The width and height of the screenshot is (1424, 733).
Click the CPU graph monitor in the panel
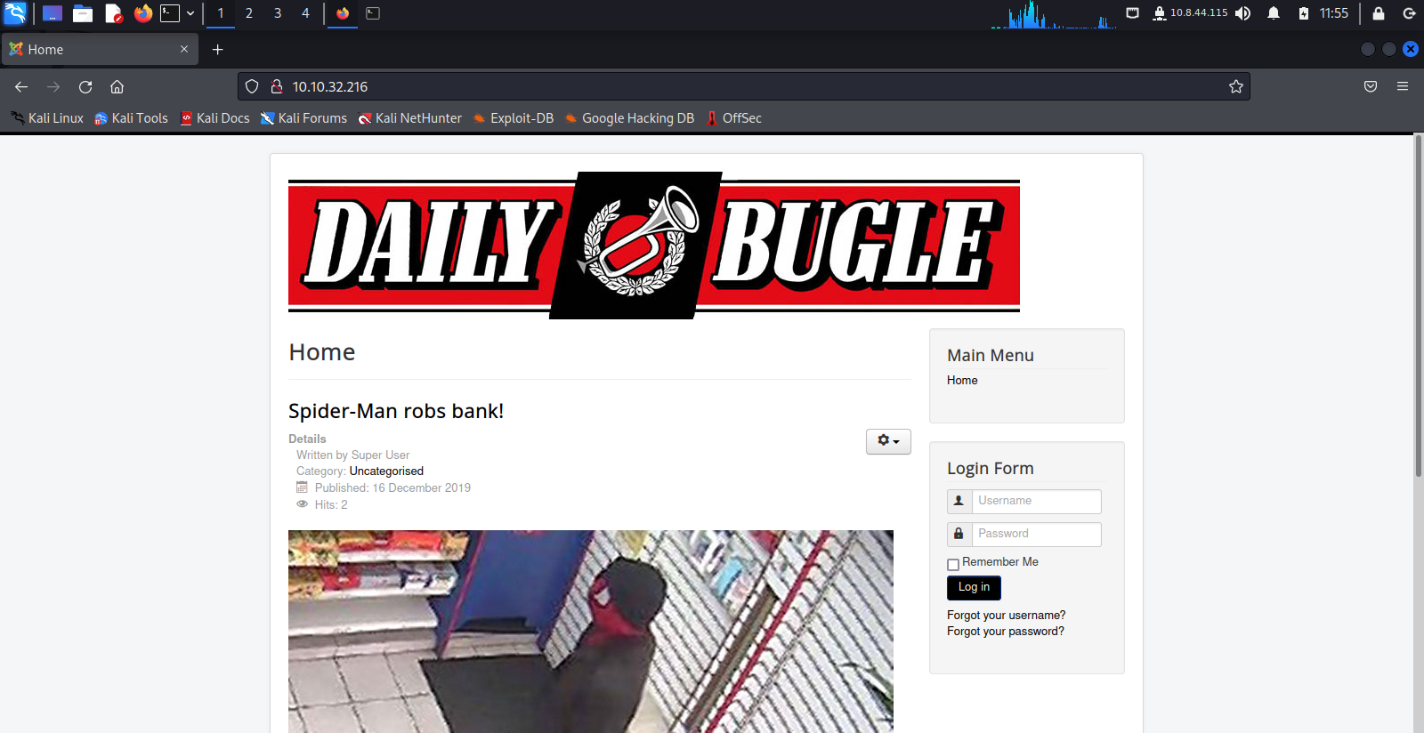click(x=1054, y=14)
